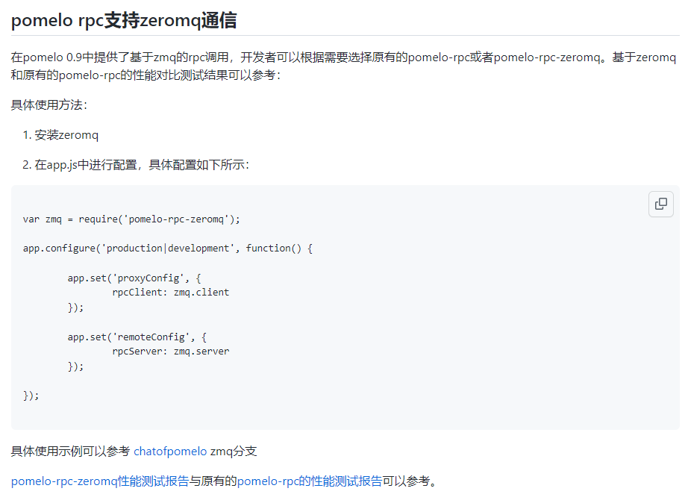Click the text 具体使用方法
The width and height of the screenshot is (688, 503).
pyautogui.click(x=49, y=104)
